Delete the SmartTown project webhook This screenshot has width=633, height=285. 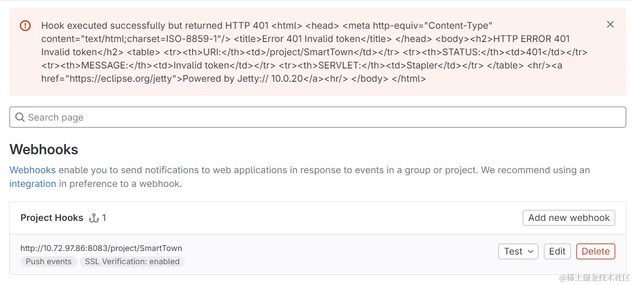[595, 251]
